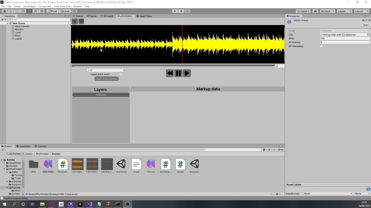
Task: Toggle the Inspector lock icon
Action: [x=366, y=16]
